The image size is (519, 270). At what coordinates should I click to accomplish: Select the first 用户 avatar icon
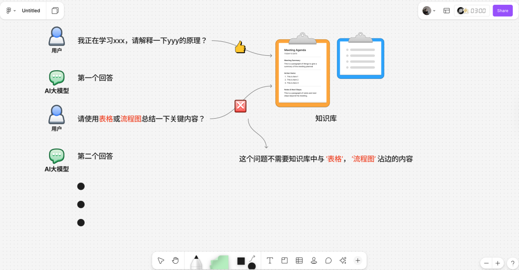(57, 36)
